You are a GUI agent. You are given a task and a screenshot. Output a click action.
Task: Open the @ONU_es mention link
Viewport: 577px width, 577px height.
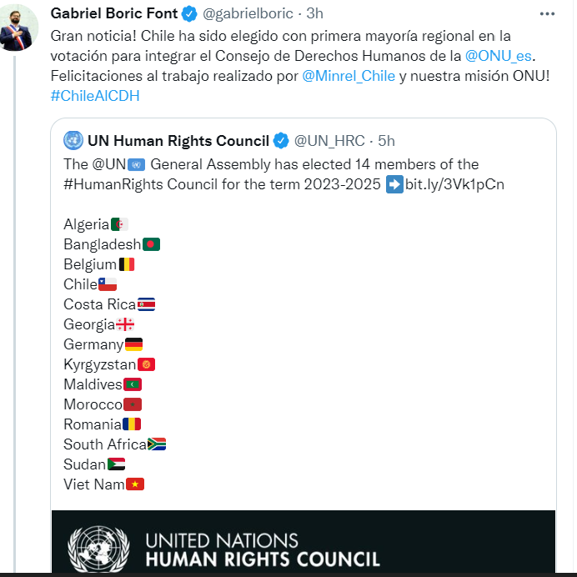pyautogui.click(x=500, y=56)
